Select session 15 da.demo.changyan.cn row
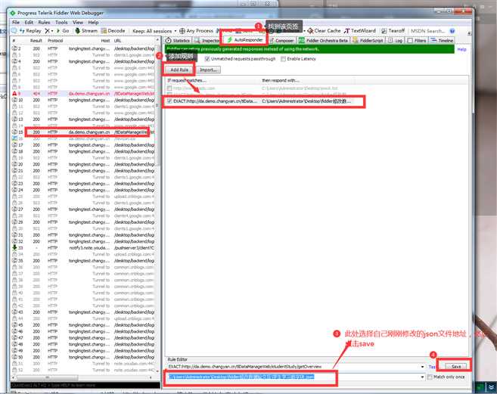Viewport: 497px width, 394px height. (83, 132)
